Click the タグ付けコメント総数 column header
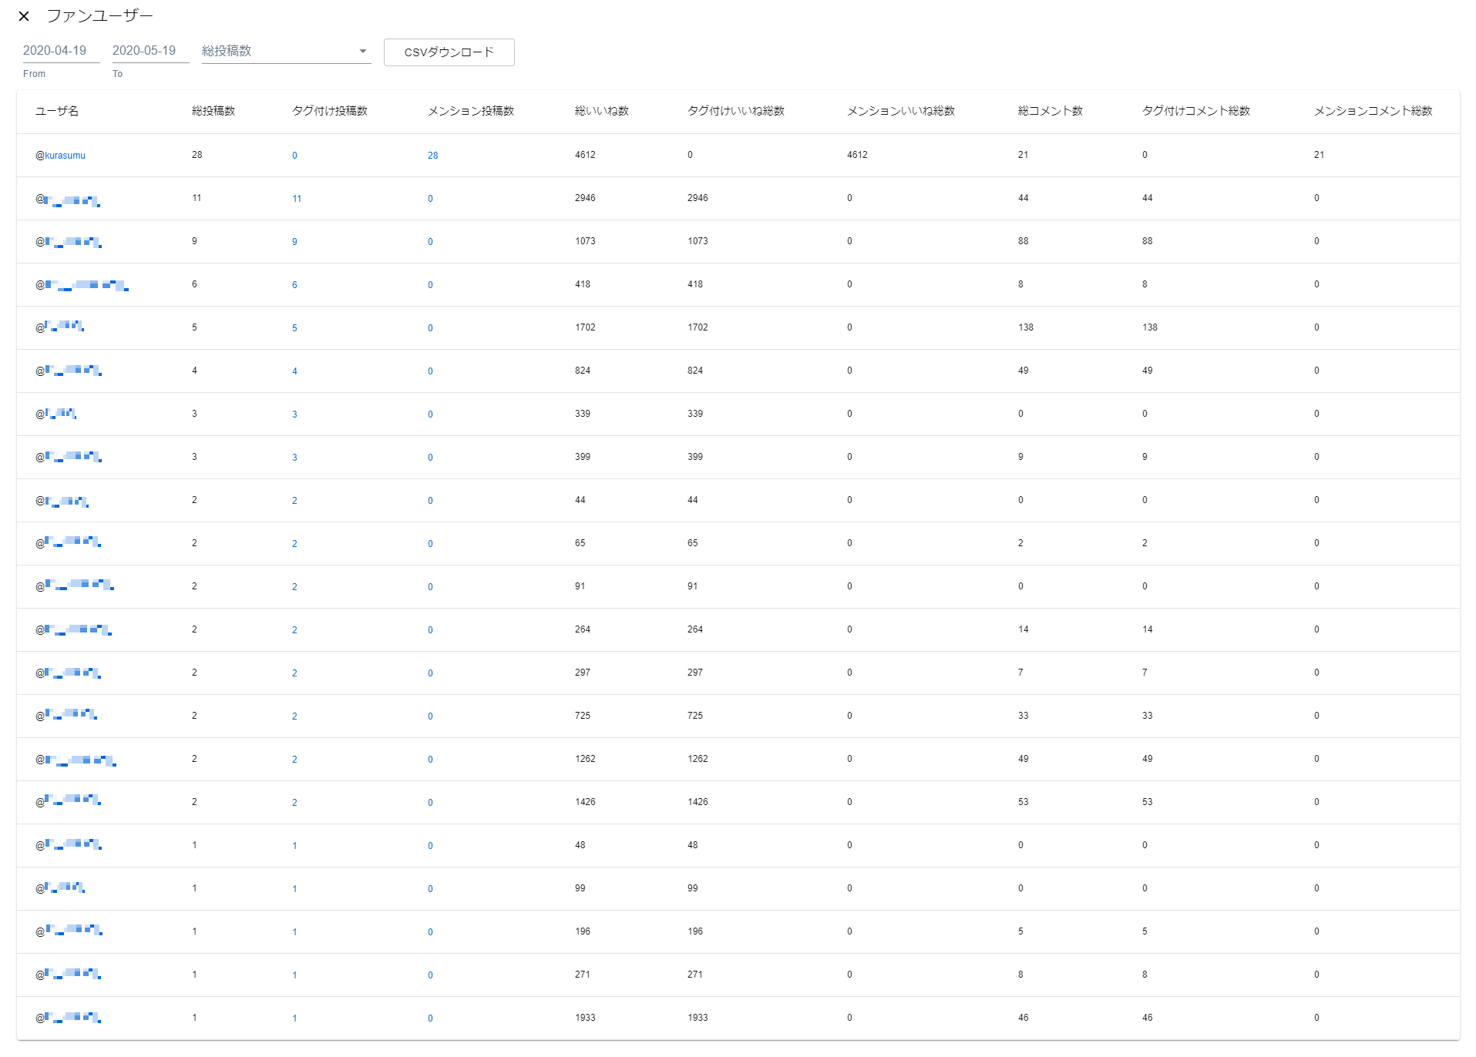Image resolution: width=1476 pixels, height=1057 pixels. pyautogui.click(x=1195, y=111)
